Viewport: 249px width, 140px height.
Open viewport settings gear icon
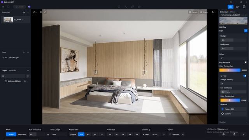click(41, 12)
